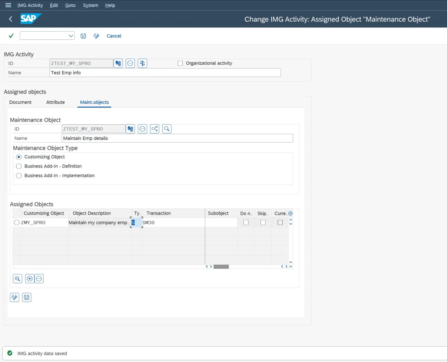Check the Organizational activity checkbox
Viewport: 447px width, 362px height.
[180, 63]
